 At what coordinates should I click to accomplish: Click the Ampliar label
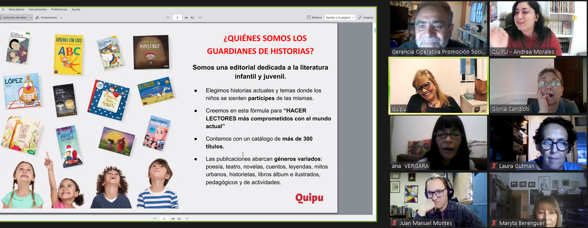click(x=368, y=18)
